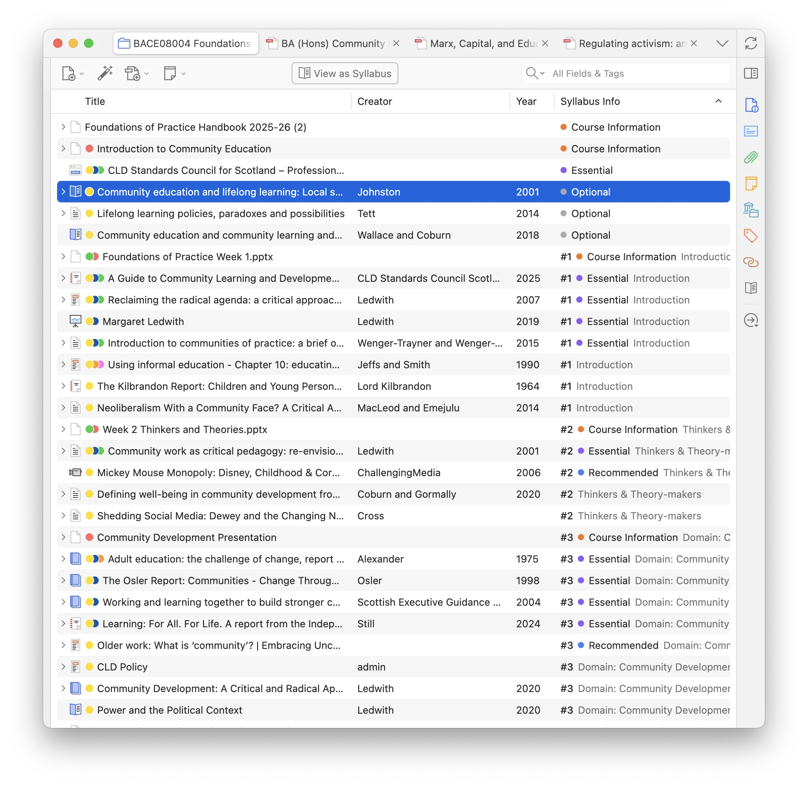Open the search mode dropdown chevron
Screen dimensions: 808x785
[542, 73]
